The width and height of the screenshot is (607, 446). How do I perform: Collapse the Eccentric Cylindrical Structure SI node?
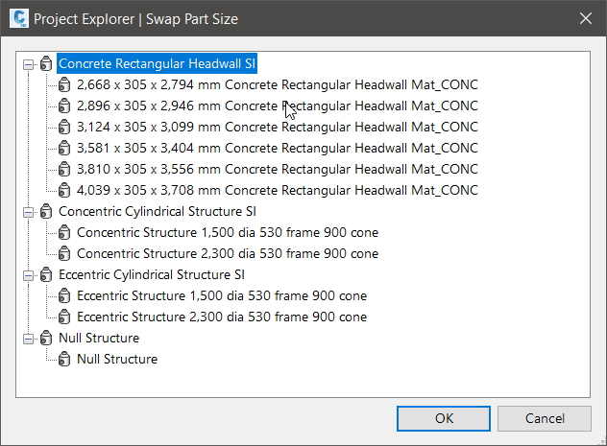(29, 275)
